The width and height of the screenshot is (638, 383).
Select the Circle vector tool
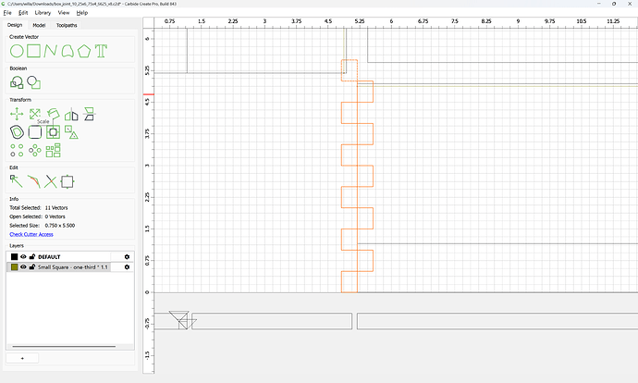point(17,51)
